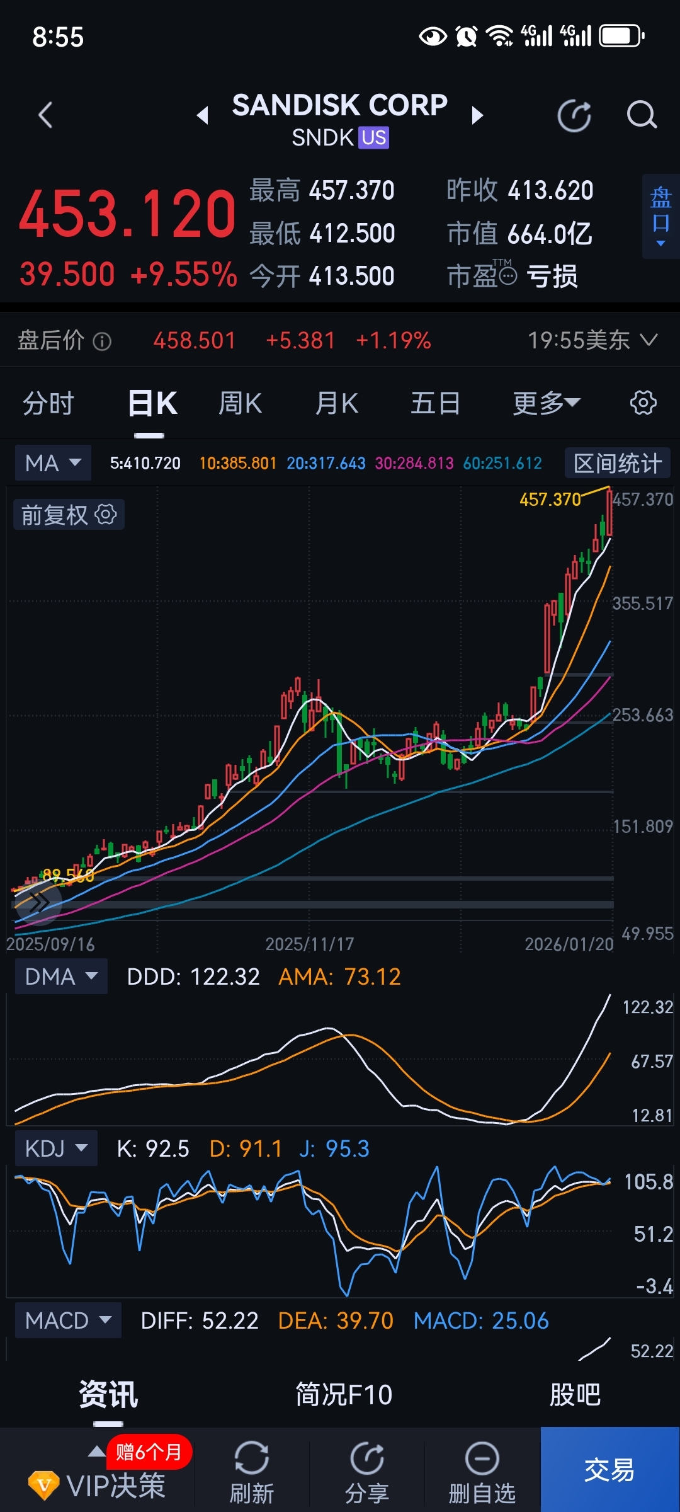This screenshot has height=1512, width=680.
Task: Tap the eye-comfort icon in status bar
Action: click(433, 36)
